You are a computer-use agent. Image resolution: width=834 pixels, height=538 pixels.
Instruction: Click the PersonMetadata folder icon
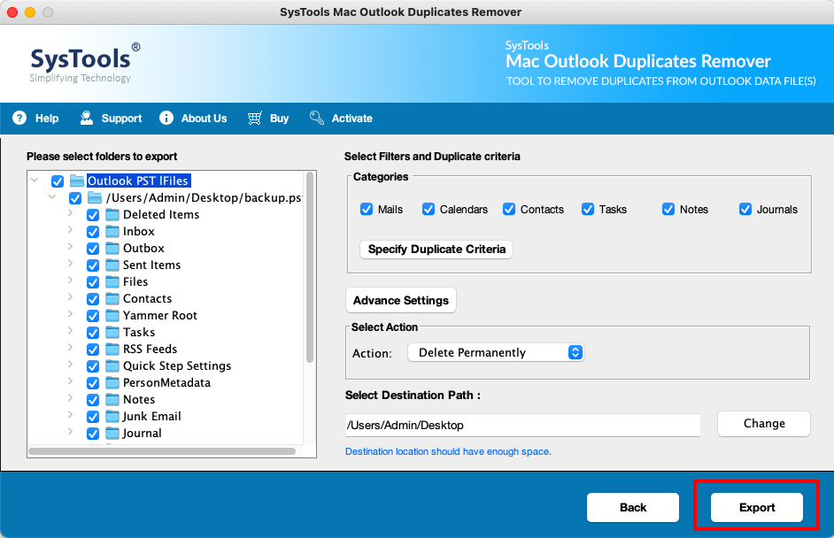click(112, 383)
